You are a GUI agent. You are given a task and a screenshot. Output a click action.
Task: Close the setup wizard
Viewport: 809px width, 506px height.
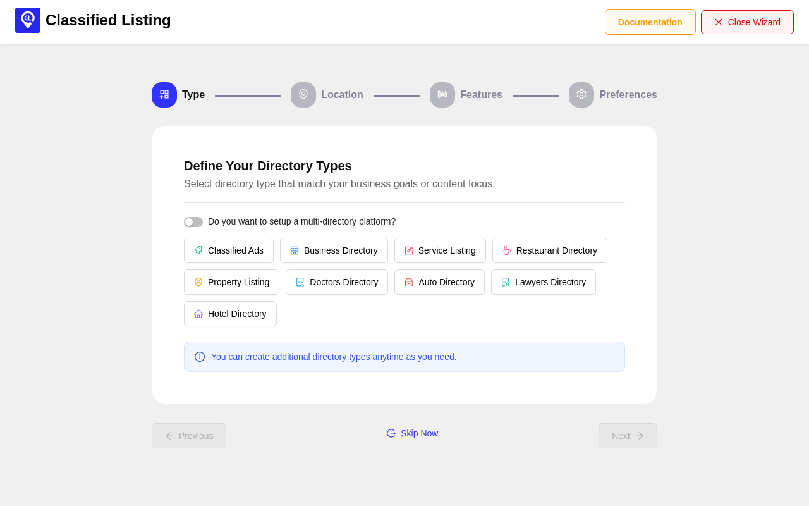point(747,22)
